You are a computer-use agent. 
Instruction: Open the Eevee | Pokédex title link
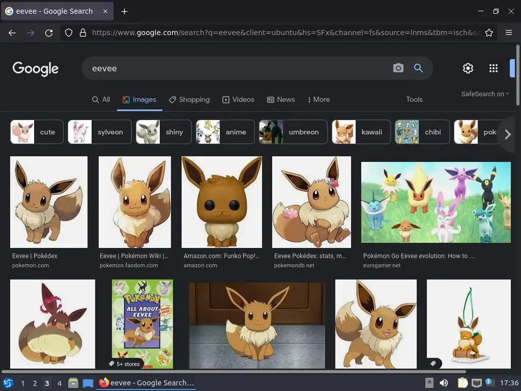click(35, 256)
